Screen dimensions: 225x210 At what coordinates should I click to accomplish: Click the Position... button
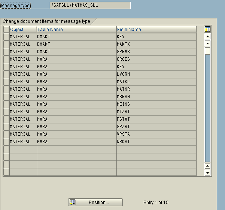95,202
